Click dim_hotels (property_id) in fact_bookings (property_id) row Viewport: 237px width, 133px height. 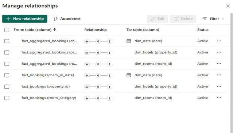(x=156, y=86)
